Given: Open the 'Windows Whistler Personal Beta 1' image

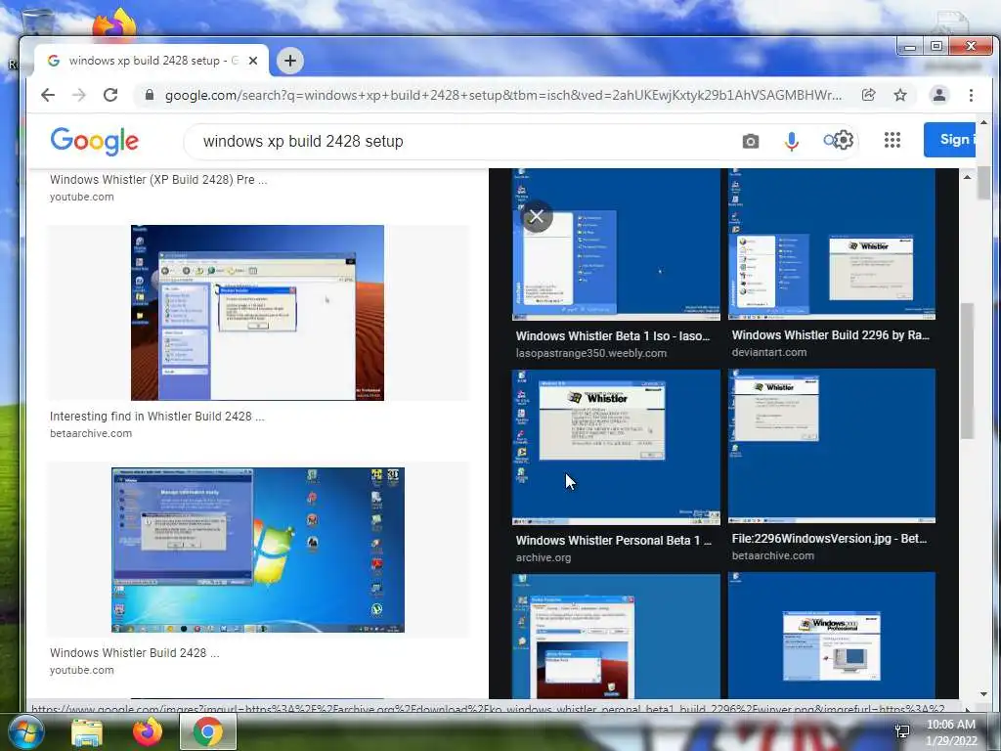Looking at the screenshot, I should coord(616,447).
